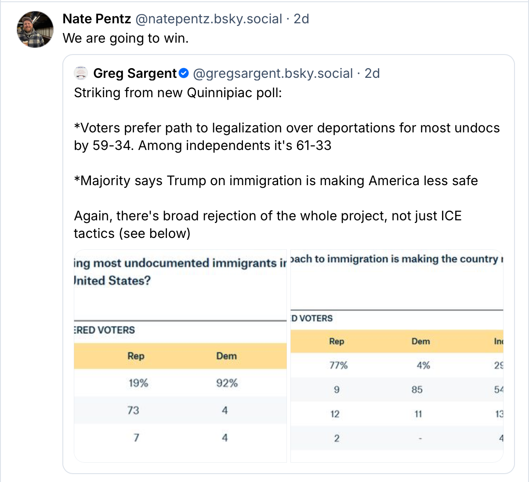Click the blue verified badge beside Greg Sargent
The height and width of the screenshot is (482, 529).
184,73
